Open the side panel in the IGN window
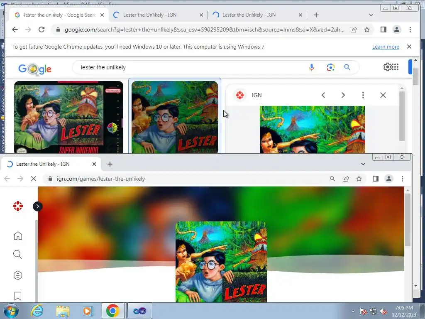425x319 pixels. 375,179
